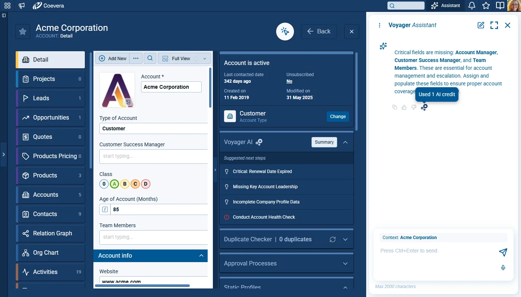Copy the assistant response
The image size is (521, 297).
(395, 107)
